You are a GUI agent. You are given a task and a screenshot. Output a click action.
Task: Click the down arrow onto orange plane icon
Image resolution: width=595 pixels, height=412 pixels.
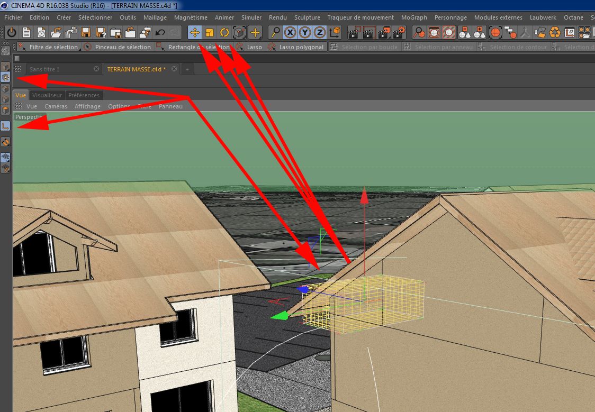point(539,33)
